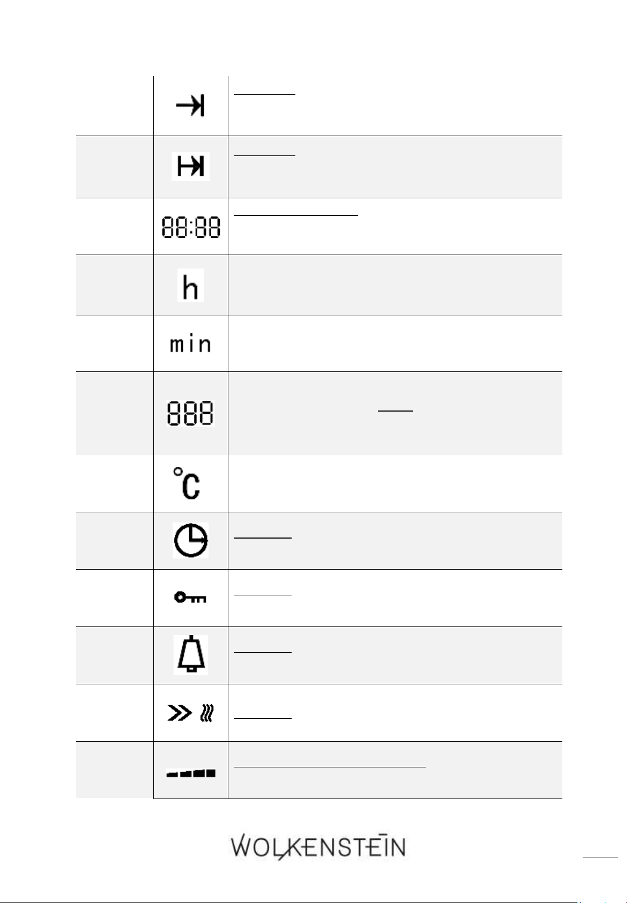
Task: Select the 88:88 clock display symbol
Action: [x=191, y=227]
